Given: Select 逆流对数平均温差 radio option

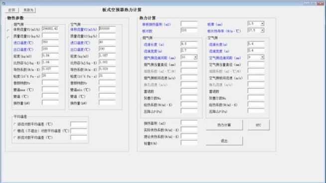Looking at the screenshot, I should click(14, 124).
